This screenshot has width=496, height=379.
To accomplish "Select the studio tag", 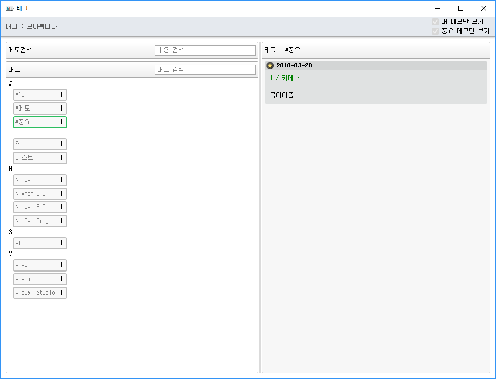I will coord(39,243).
